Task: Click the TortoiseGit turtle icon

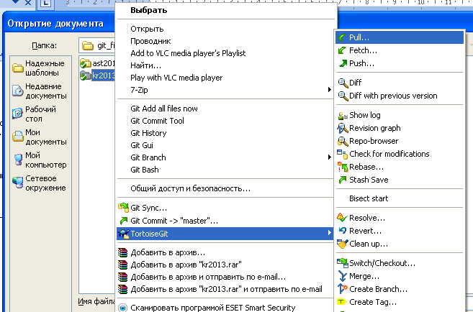Action: (x=123, y=234)
